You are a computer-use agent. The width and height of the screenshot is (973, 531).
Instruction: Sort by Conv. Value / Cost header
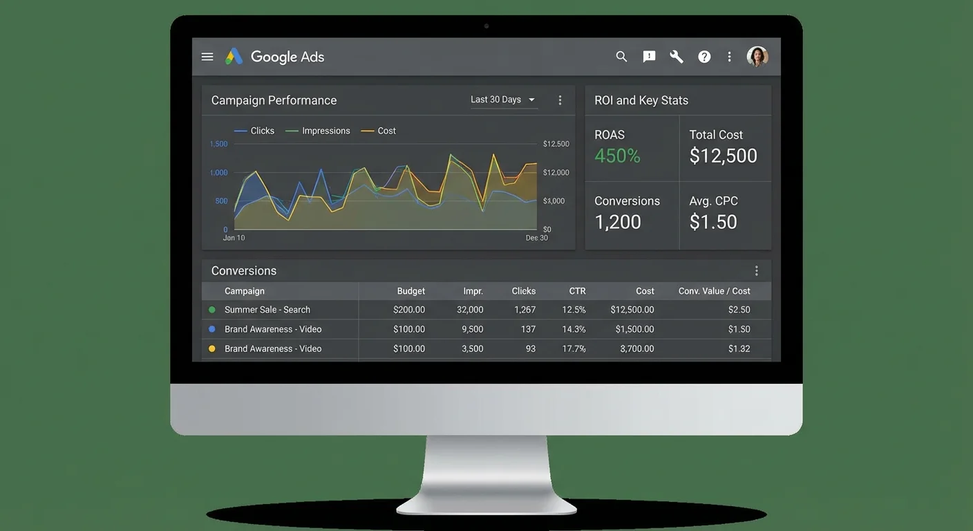point(715,291)
